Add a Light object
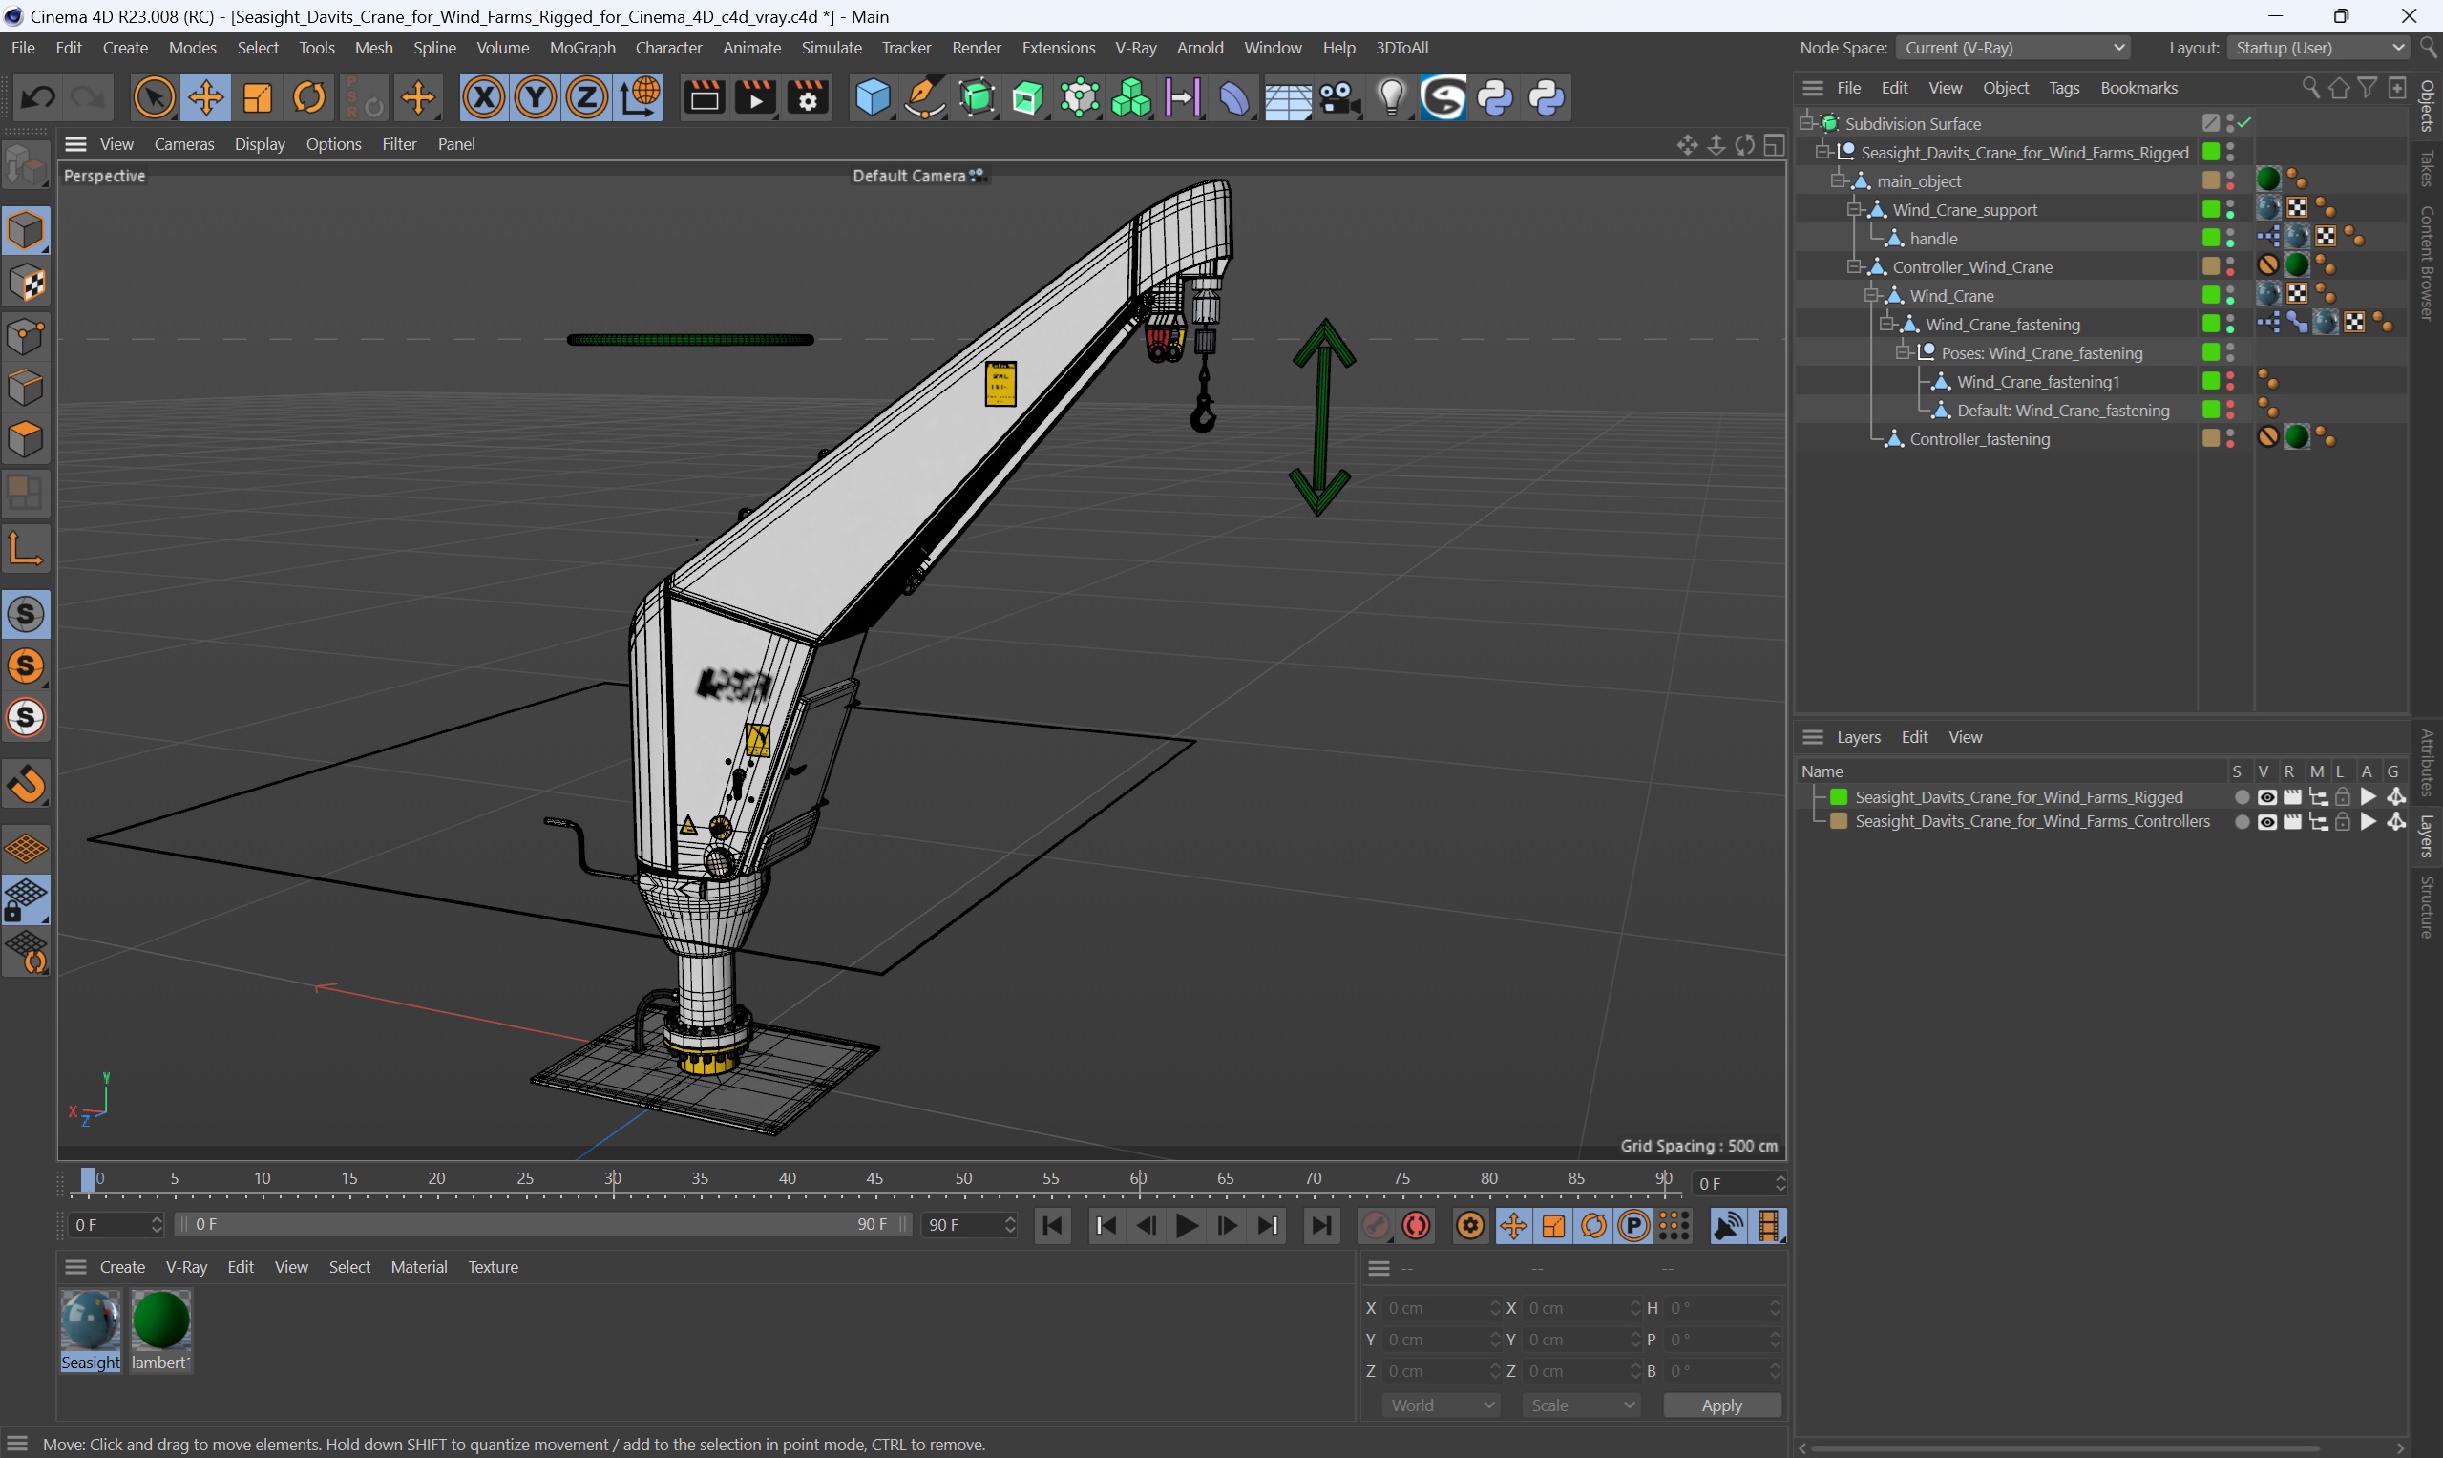Image resolution: width=2443 pixels, height=1458 pixels. [x=1391, y=97]
